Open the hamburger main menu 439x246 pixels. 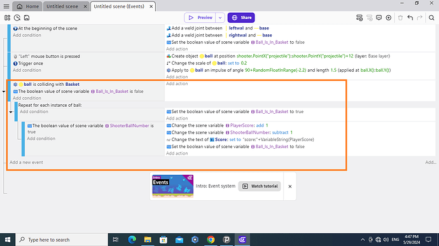coord(6,6)
